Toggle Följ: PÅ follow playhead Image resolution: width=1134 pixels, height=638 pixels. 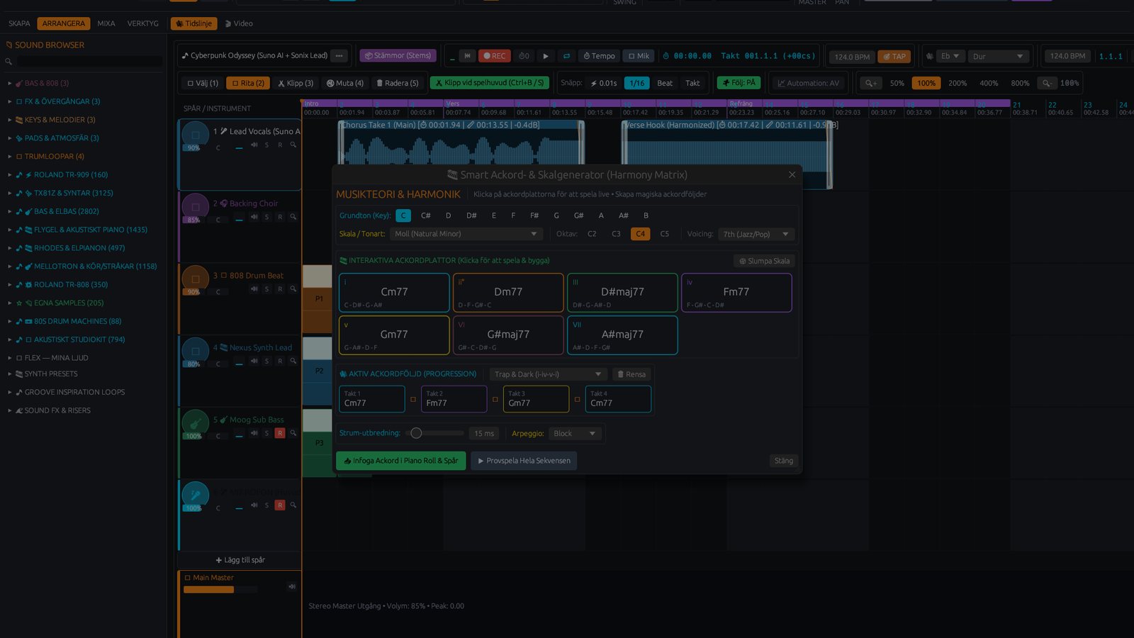[739, 83]
